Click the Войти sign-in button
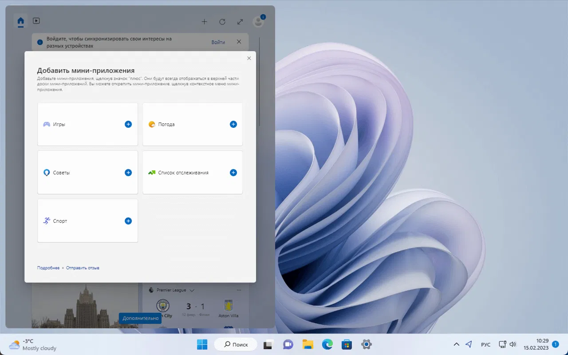 point(218,42)
